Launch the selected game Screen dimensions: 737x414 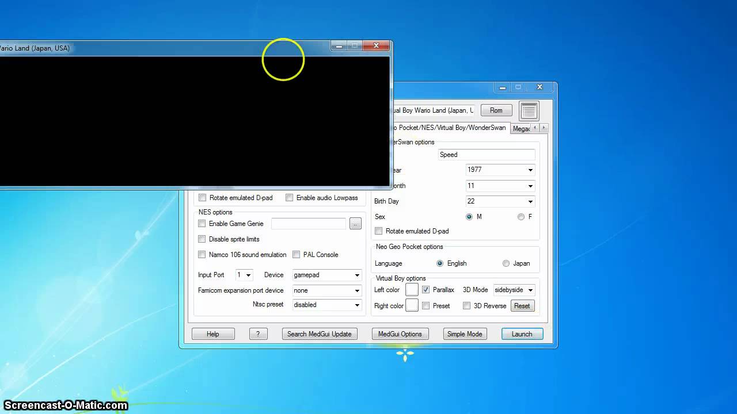(522, 334)
